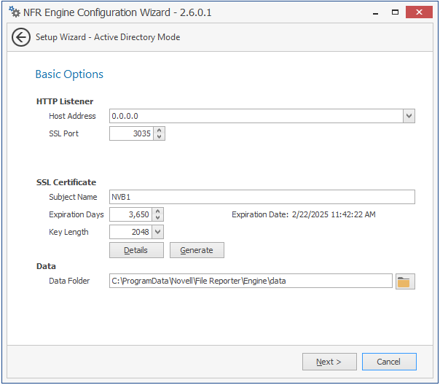Image resolution: width=440 pixels, height=385 pixels.
Task: Decrease the SSL Port value
Action: (159, 136)
